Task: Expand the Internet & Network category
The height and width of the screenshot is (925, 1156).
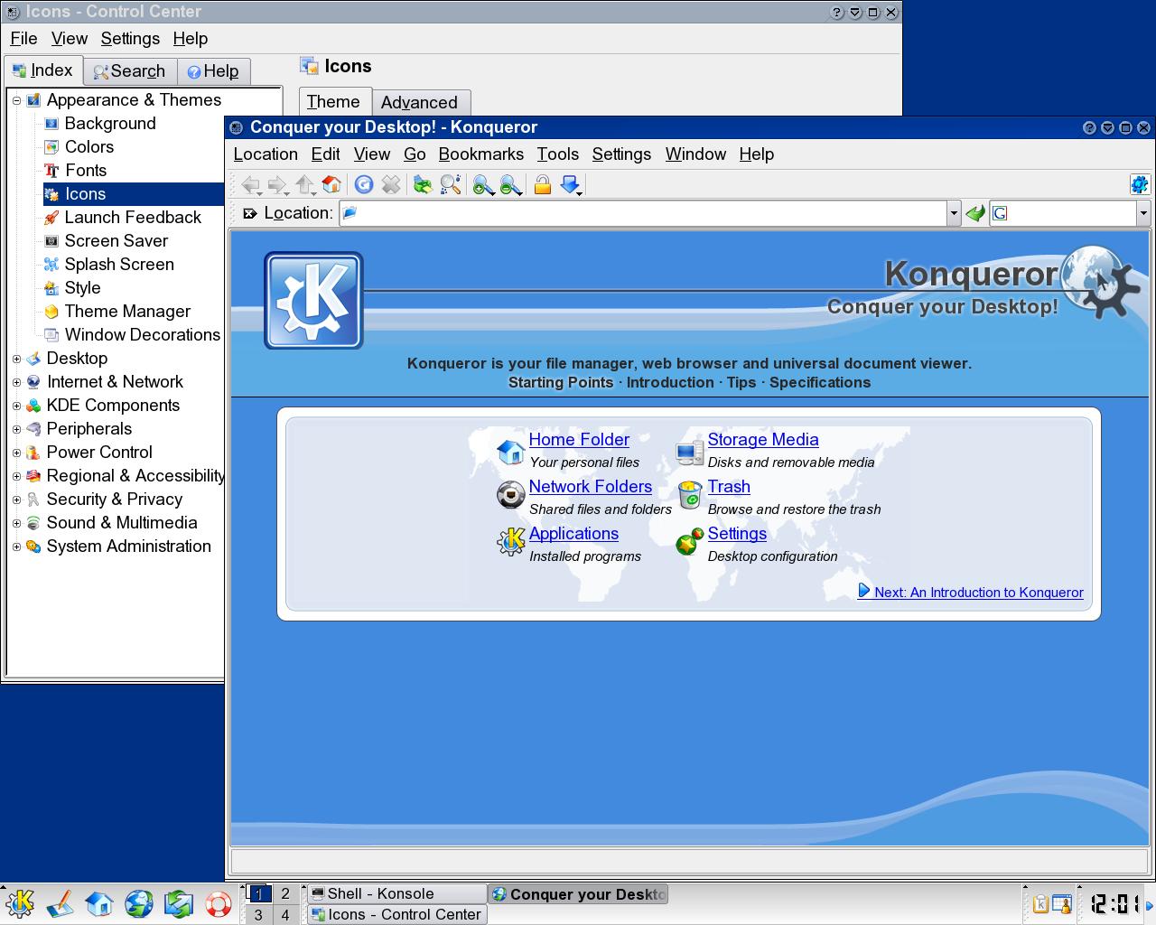Action: point(16,382)
